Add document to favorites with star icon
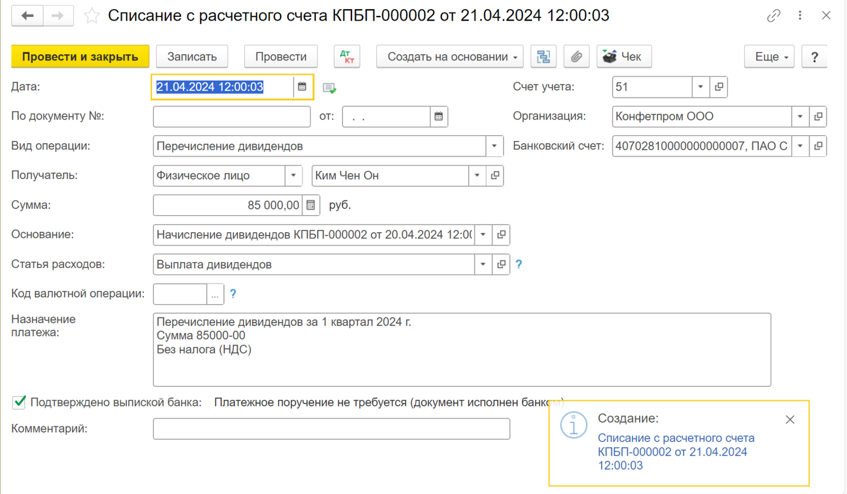This screenshot has width=847, height=494. pos(92,16)
